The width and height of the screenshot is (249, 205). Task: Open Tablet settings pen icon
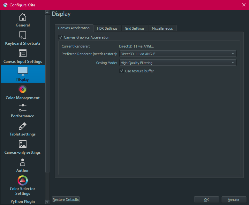pos(23,126)
